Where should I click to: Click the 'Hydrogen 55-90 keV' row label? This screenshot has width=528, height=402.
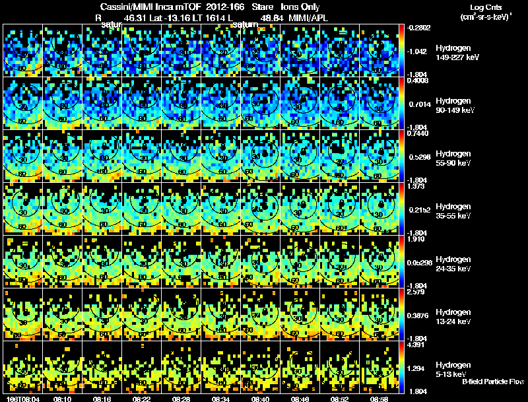pos(453,158)
